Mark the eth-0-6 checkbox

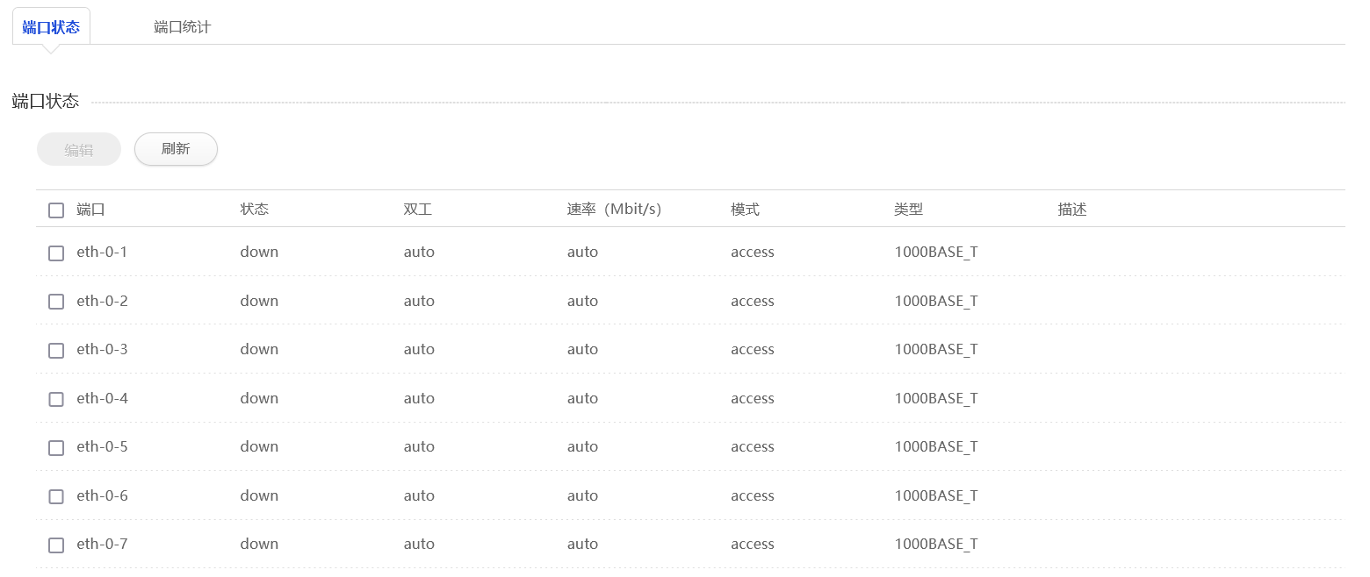56,496
